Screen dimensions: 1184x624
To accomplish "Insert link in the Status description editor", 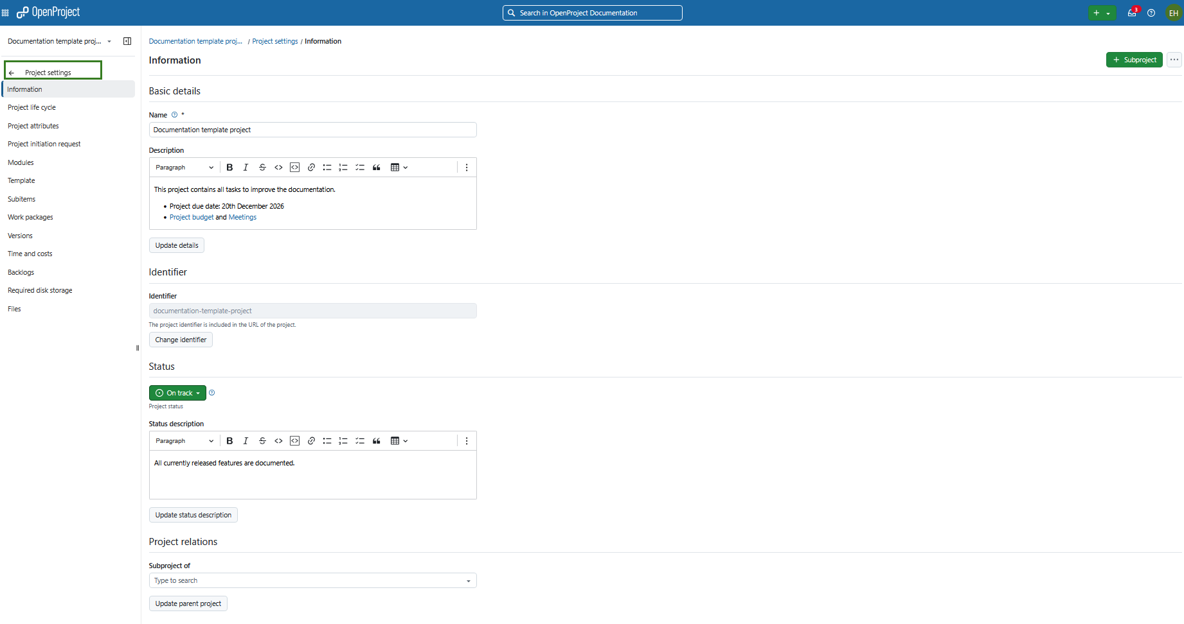I will (x=311, y=441).
